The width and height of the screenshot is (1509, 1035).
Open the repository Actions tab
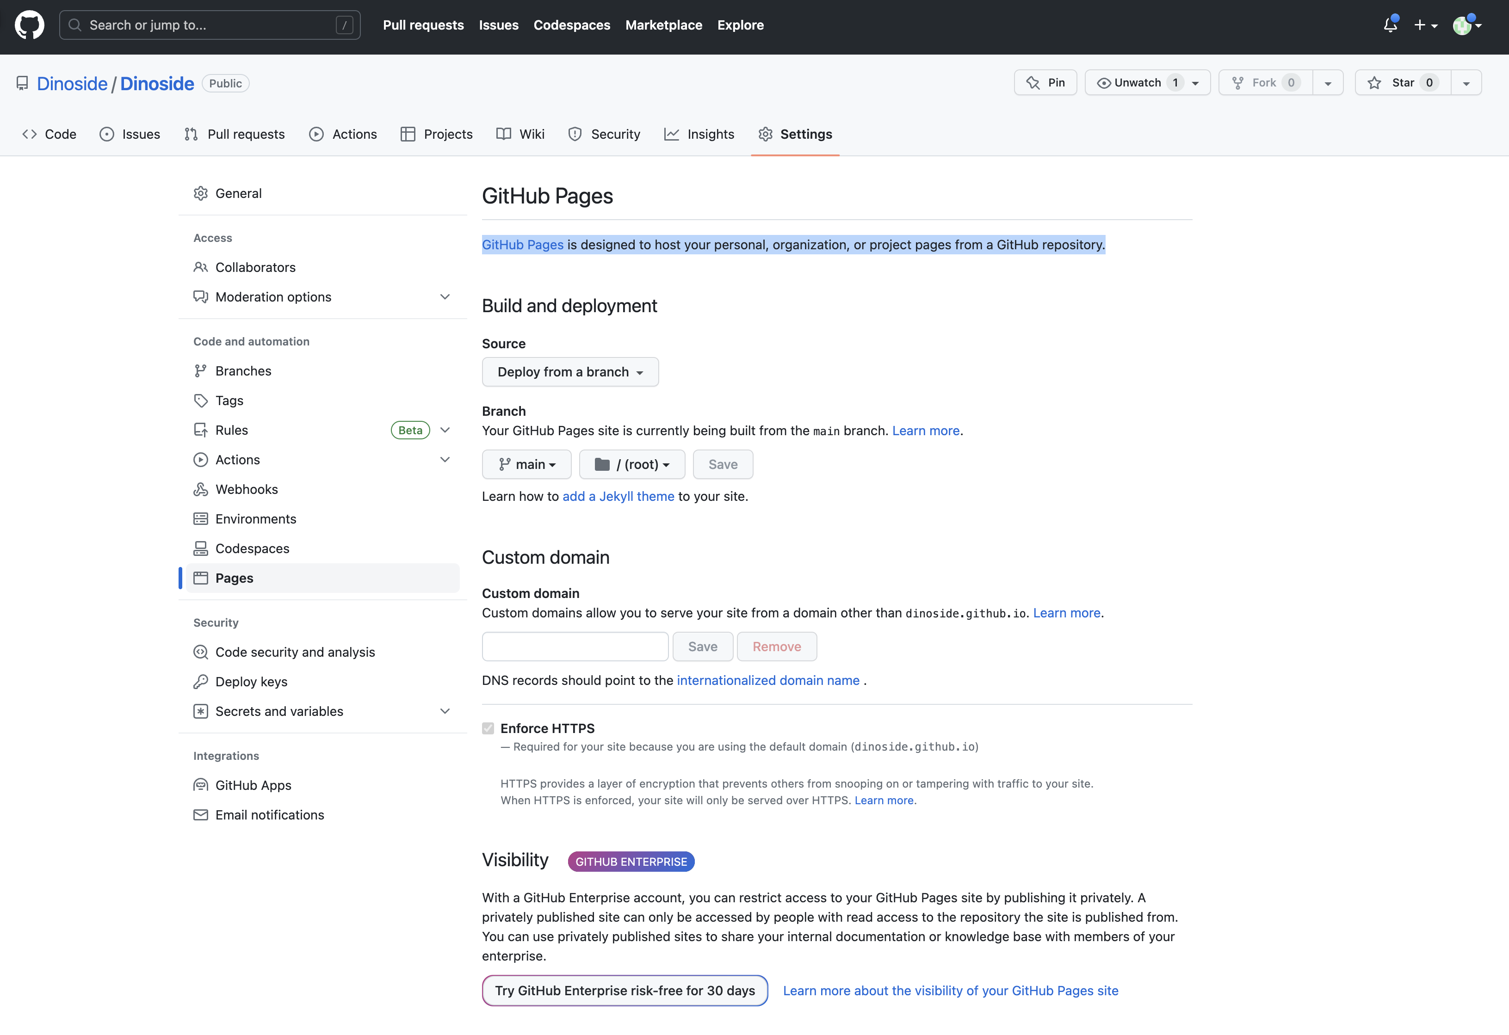pos(343,135)
